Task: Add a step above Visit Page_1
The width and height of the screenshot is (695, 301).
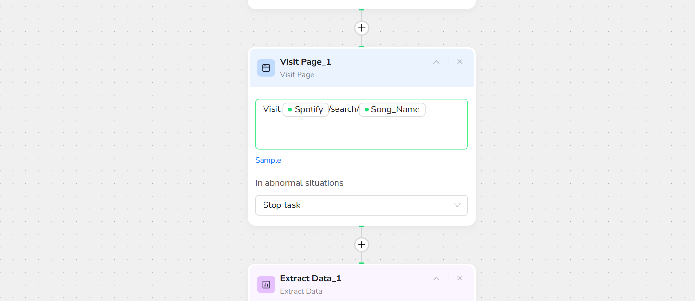Action: [361, 28]
